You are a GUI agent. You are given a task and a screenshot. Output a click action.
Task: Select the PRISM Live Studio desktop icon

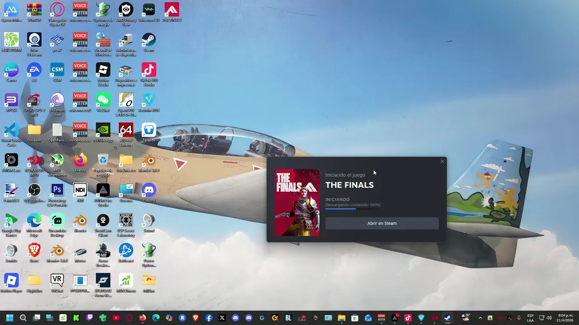[103, 195]
